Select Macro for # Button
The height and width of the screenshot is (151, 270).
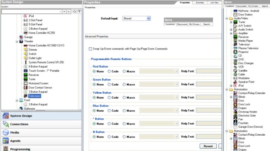pyautogui.click(x=124, y=137)
